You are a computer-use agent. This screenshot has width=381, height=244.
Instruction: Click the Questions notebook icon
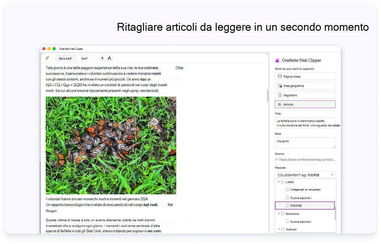(283, 214)
